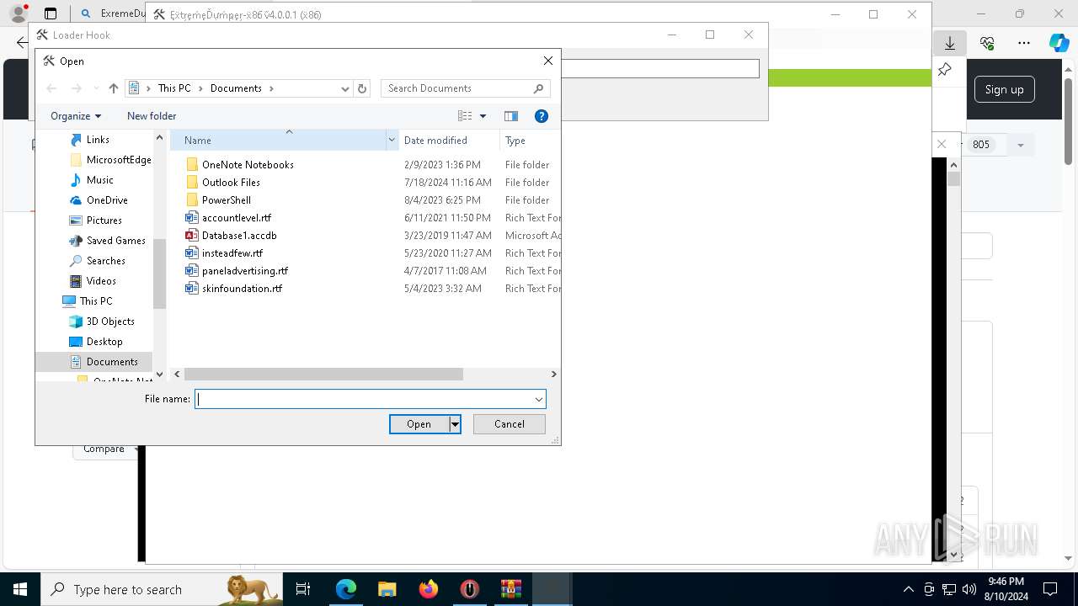Select This PC in navigation tree
This screenshot has width=1078, height=606.
coord(95,301)
